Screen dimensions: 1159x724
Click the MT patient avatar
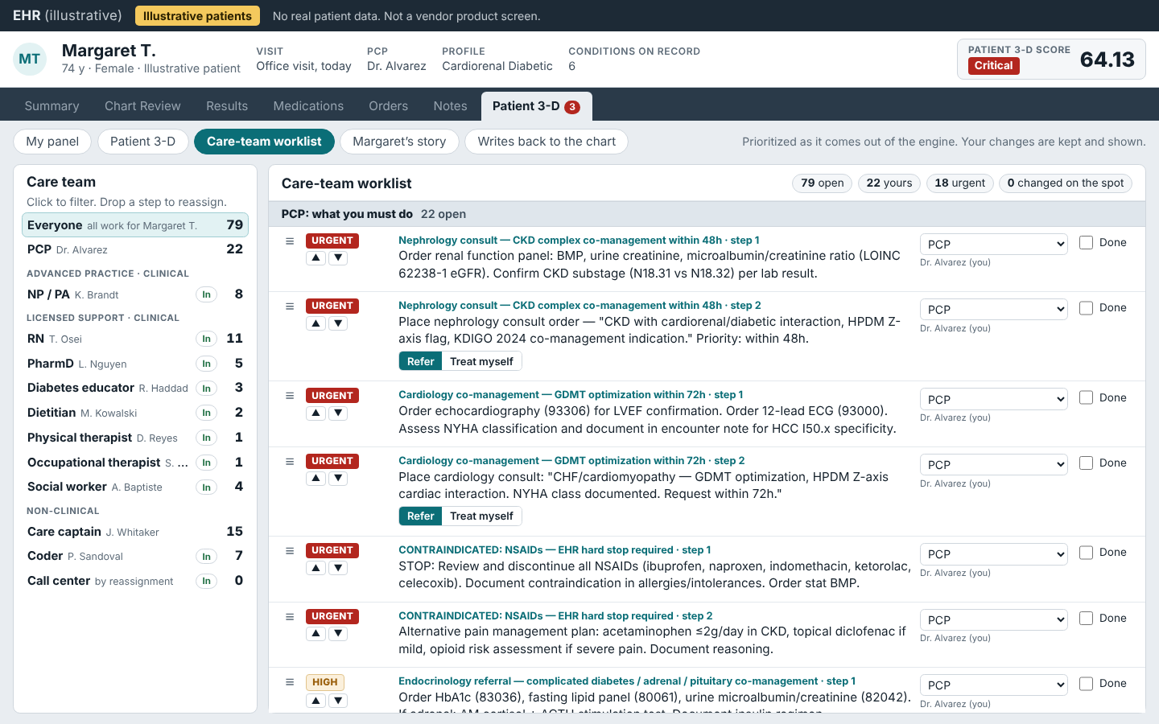(30, 59)
